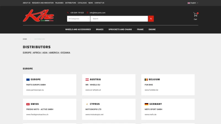Open Contact Us in top menu
This screenshot has width=221, height=124.
(x=99, y=3)
